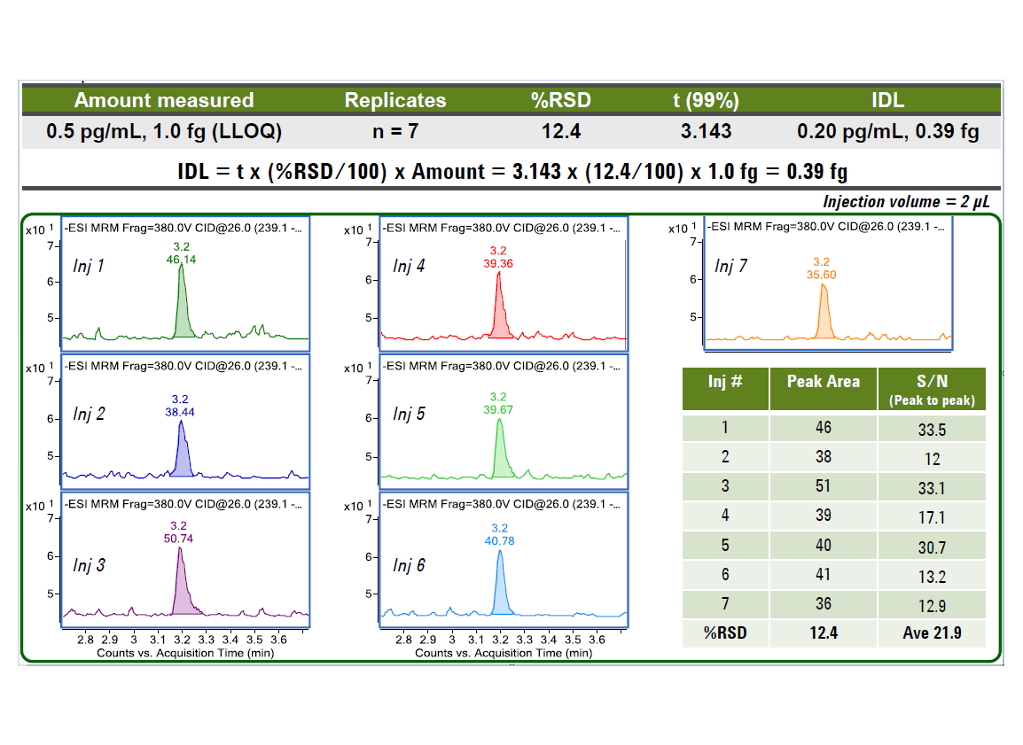
Task: Select peak area '36' in row 7
Action: tap(824, 604)
